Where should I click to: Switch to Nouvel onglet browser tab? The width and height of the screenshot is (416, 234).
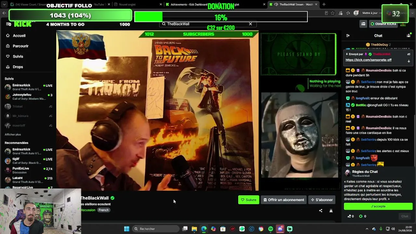136,5
